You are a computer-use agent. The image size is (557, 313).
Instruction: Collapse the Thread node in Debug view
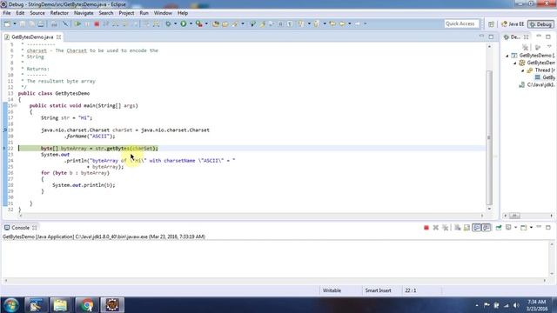[x=523, y=70]
